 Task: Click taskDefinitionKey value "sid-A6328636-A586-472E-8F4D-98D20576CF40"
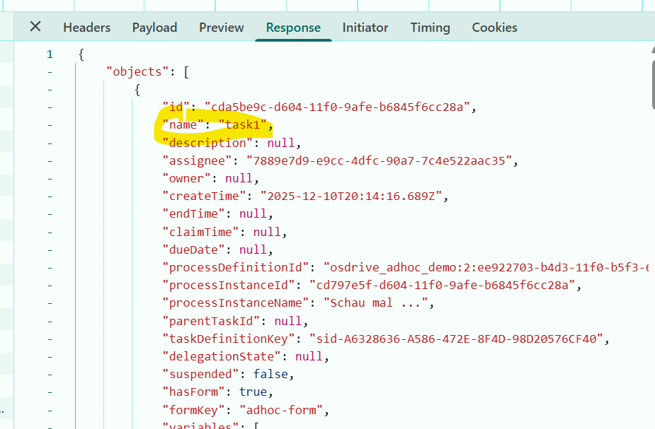(456, 339)
